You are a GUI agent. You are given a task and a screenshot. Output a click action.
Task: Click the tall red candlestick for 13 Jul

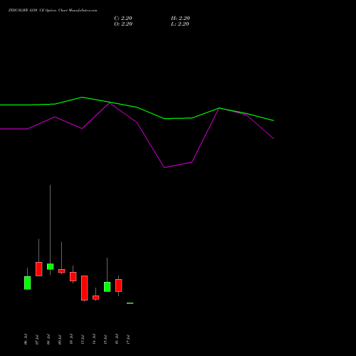point(85,288)
